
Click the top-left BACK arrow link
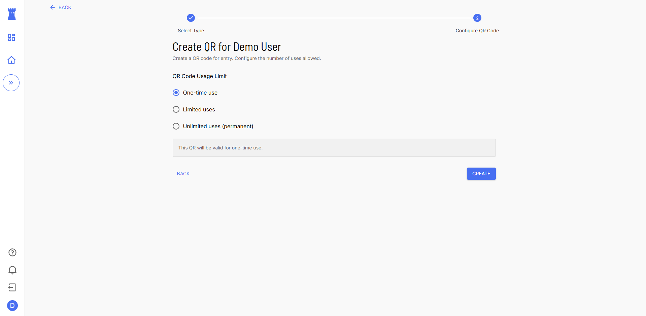point(61,7)
